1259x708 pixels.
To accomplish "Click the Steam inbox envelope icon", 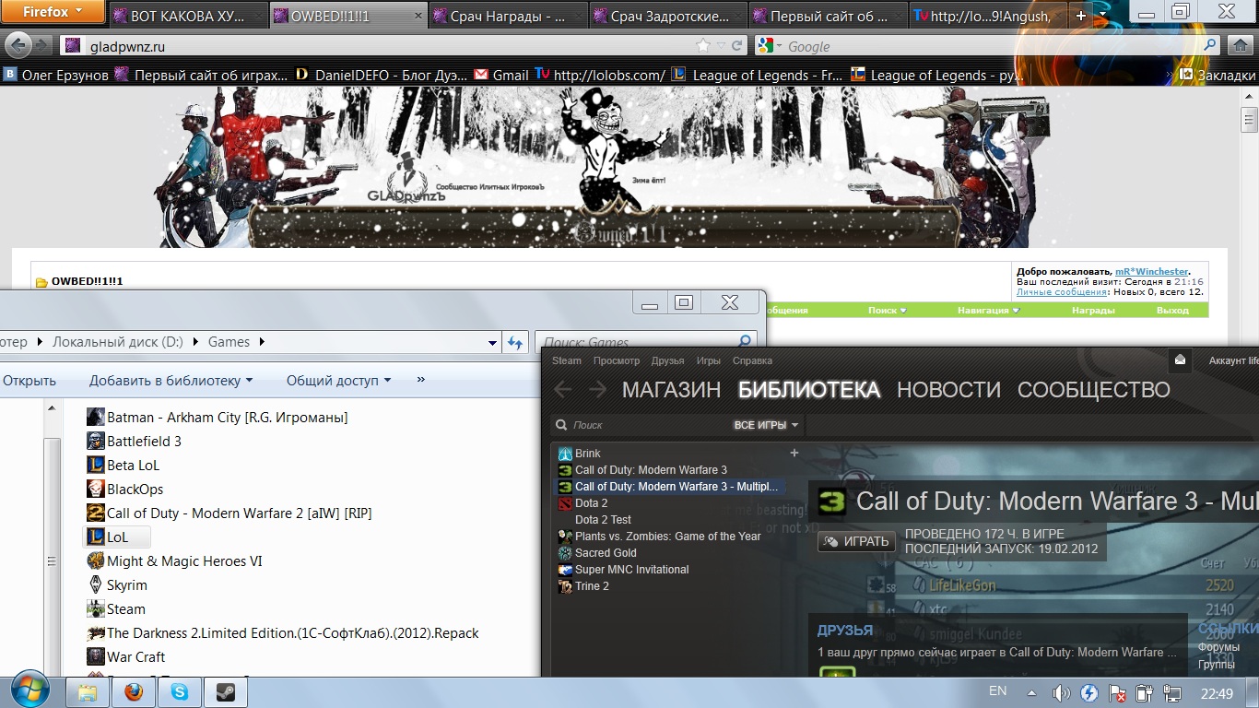I will coord(1179,360).
